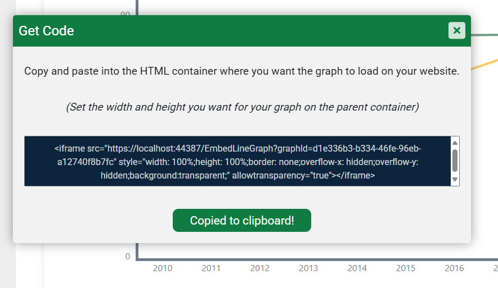Click the Copied to clipboard button
This screenshot has height=288, width=498.
click(x=242, y=221)
